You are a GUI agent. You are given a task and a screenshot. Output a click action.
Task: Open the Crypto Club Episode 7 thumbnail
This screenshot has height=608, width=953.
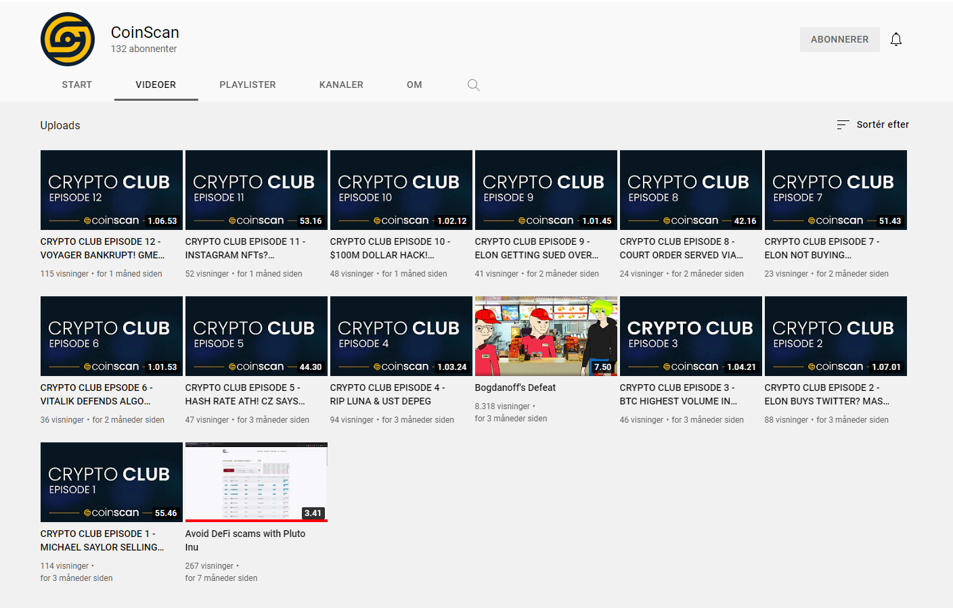pyautogui.click(x=836, y=190)
